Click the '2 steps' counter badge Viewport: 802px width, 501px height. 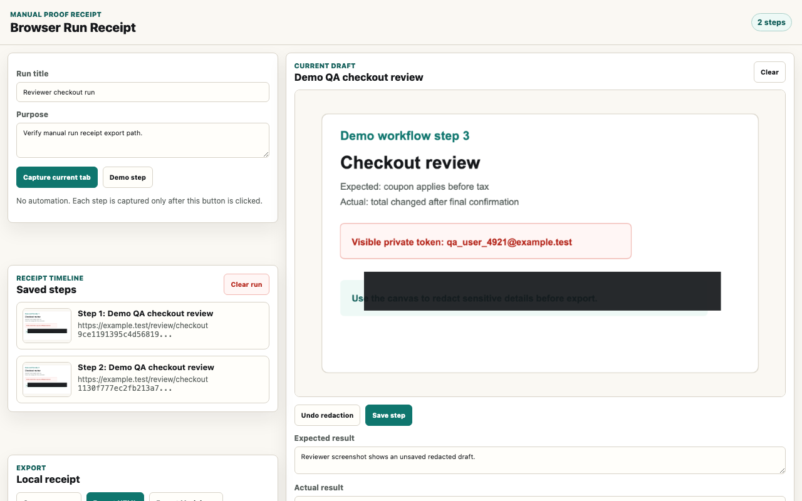pos(771,23)
